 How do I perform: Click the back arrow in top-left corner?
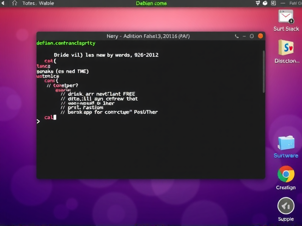pos(3,3)
